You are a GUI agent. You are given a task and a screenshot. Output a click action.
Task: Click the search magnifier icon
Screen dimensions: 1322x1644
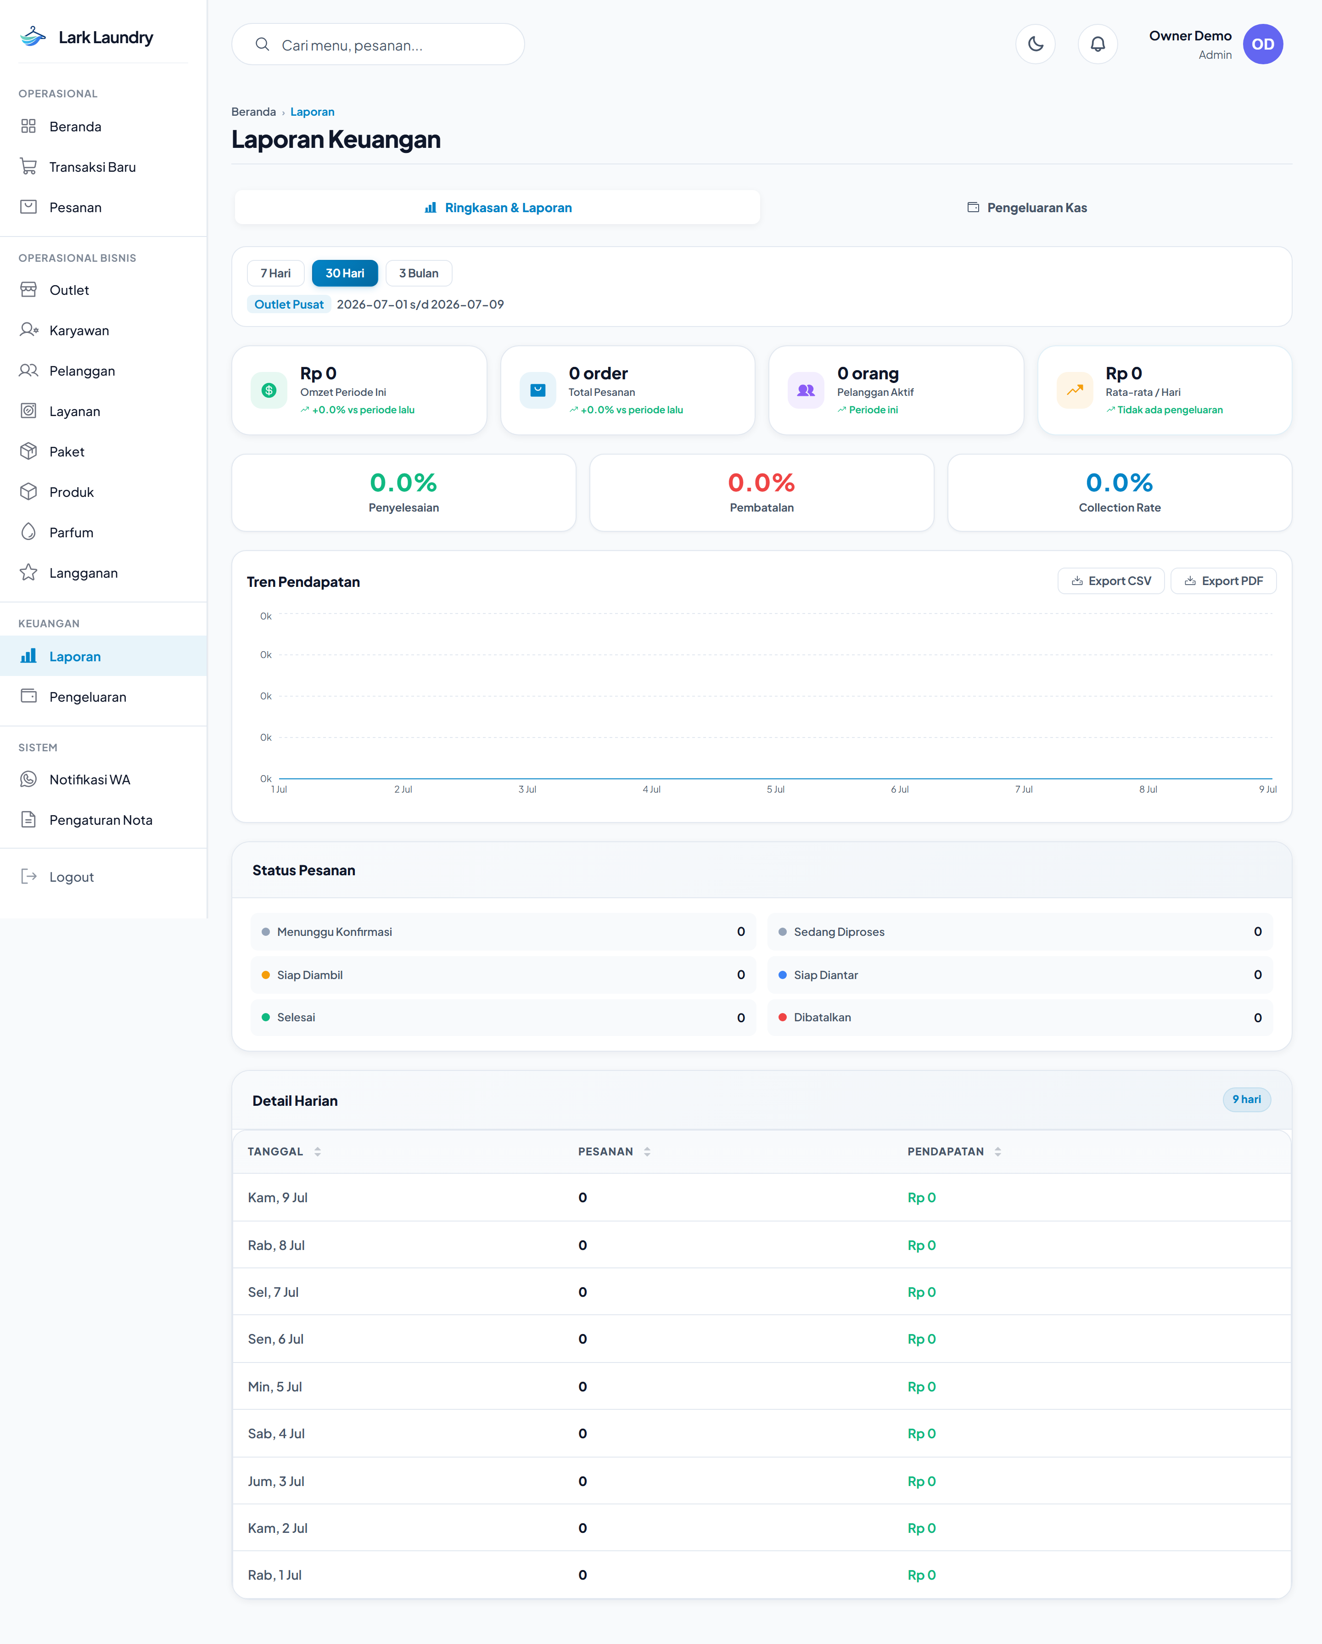(262, 44)
